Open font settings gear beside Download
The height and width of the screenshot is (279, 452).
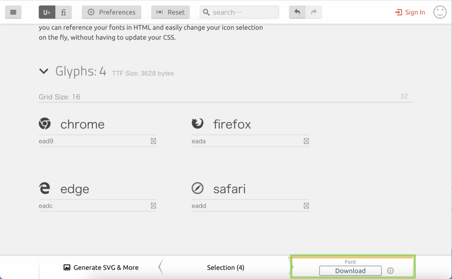[x=390, y=271]
